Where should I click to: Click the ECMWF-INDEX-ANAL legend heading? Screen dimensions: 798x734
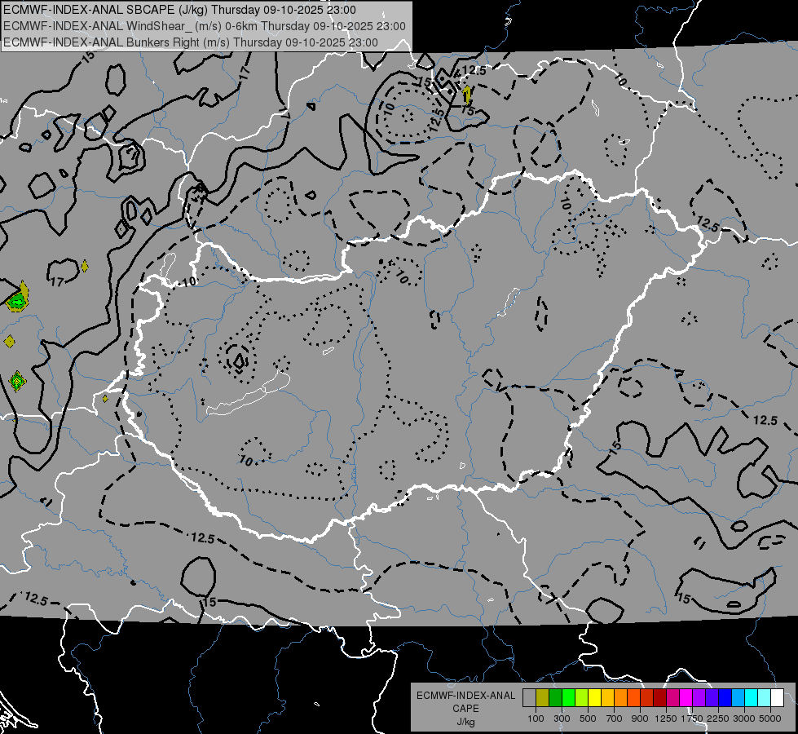tap(465, 696)
